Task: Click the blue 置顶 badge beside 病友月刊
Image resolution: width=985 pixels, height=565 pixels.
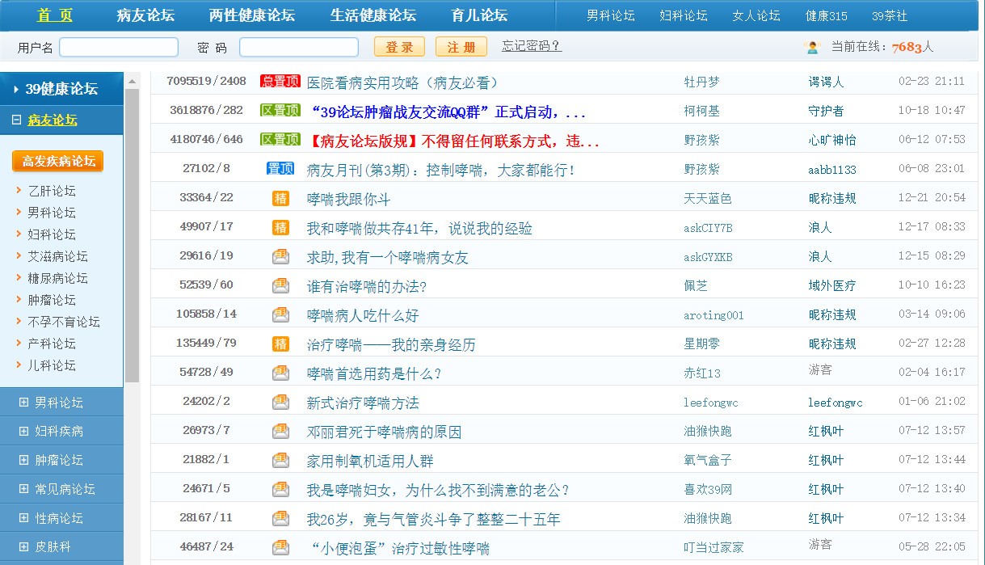Action: coord(280,169)
